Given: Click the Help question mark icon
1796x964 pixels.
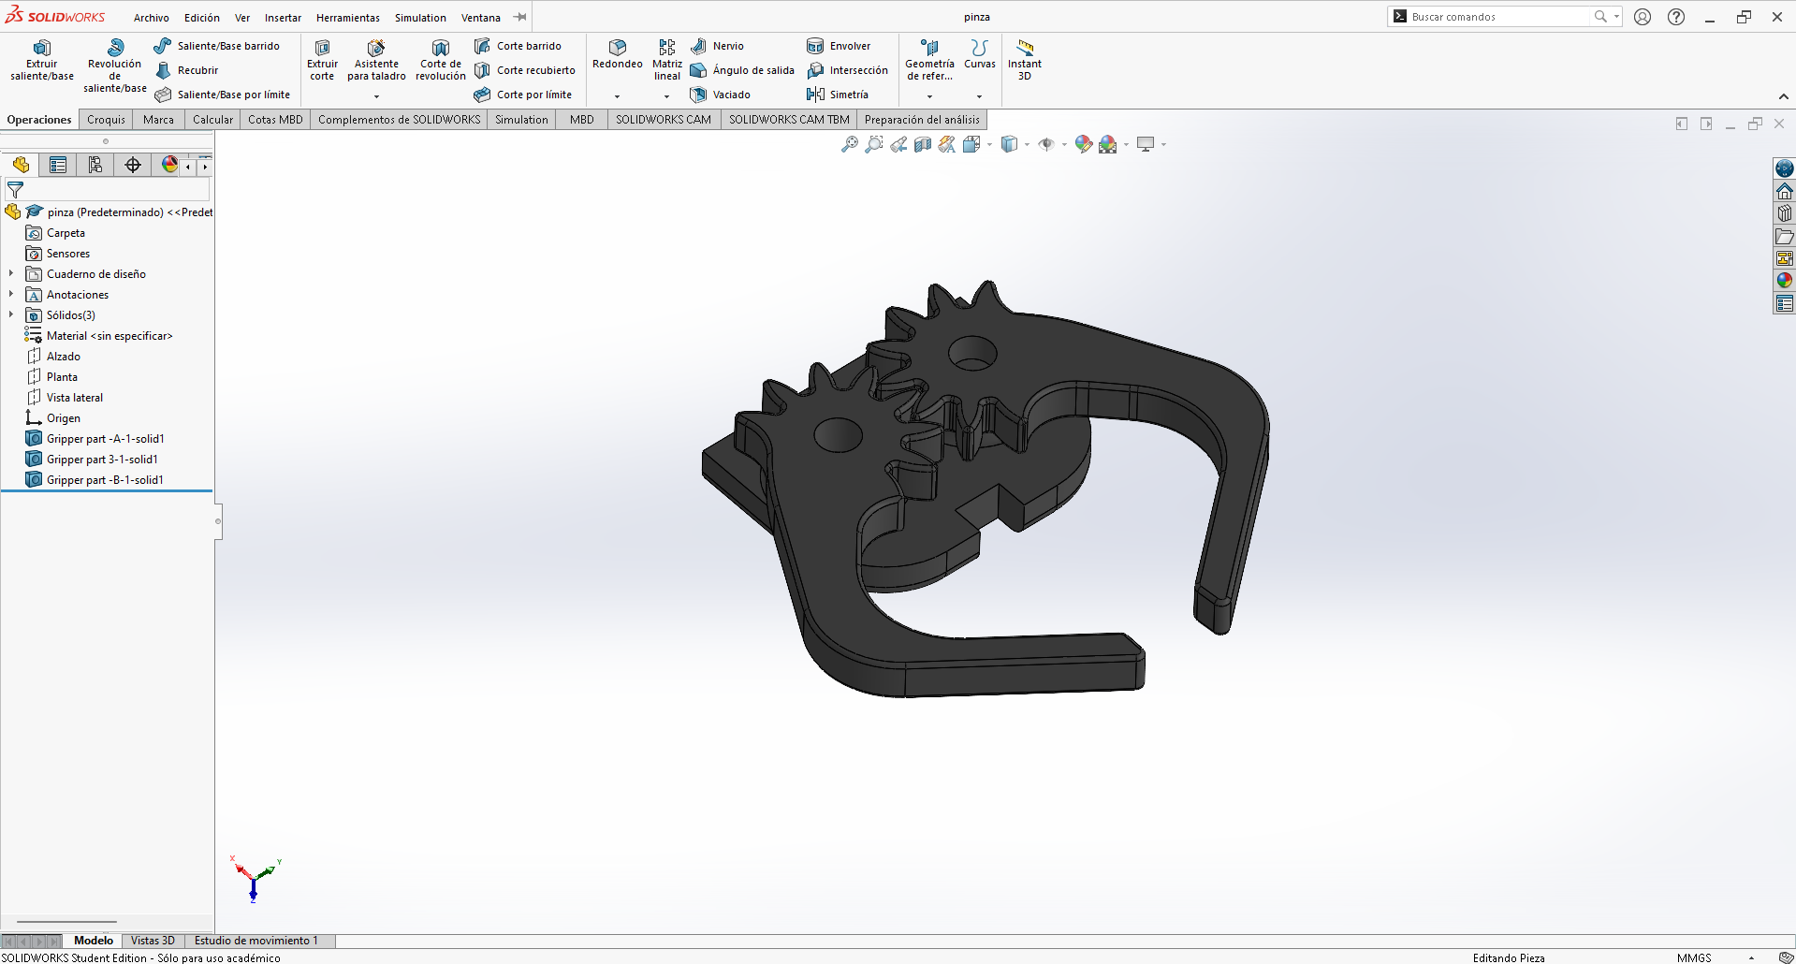Looking at the screenshot, I should (1676, 17).
